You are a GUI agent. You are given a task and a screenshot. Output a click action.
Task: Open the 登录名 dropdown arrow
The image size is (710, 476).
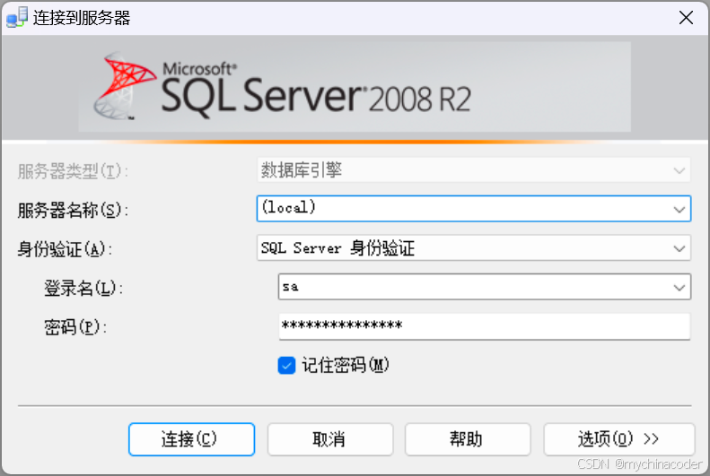pos(679,287)
